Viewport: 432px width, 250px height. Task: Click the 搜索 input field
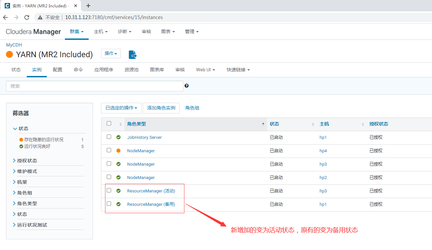95,86
